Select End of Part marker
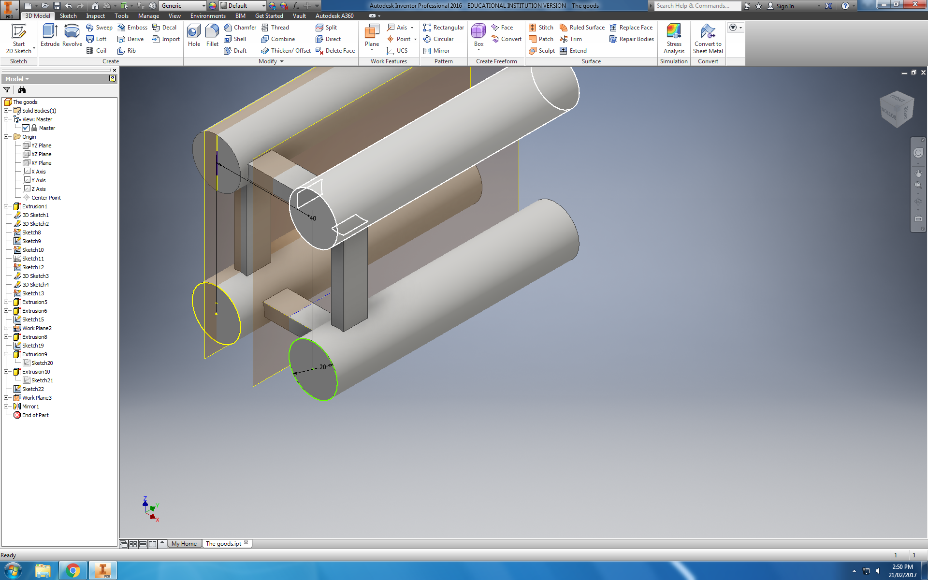 (31, 415)
